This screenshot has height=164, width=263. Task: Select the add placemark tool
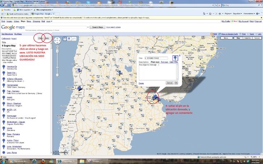[x=69, y=39]
